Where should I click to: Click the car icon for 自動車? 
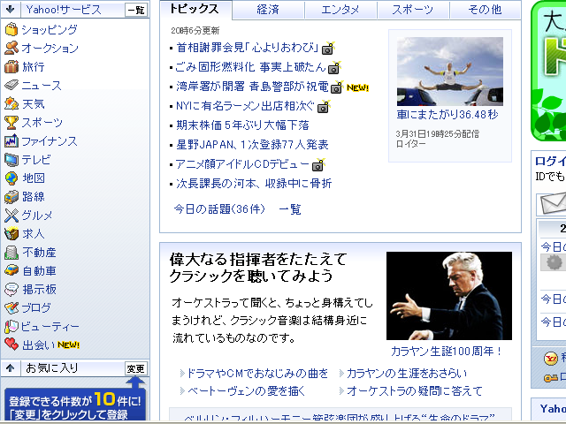(11, 271)
